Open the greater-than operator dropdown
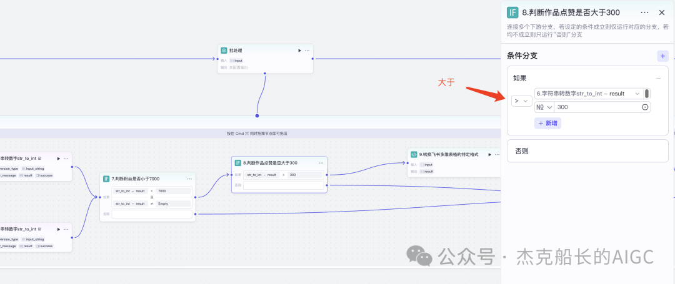 click(522, 100)
